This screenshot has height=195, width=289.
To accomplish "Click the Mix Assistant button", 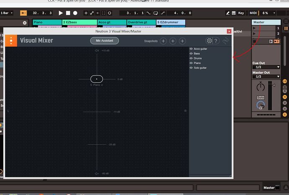I will pyautogui.click(x=105, y=41).
